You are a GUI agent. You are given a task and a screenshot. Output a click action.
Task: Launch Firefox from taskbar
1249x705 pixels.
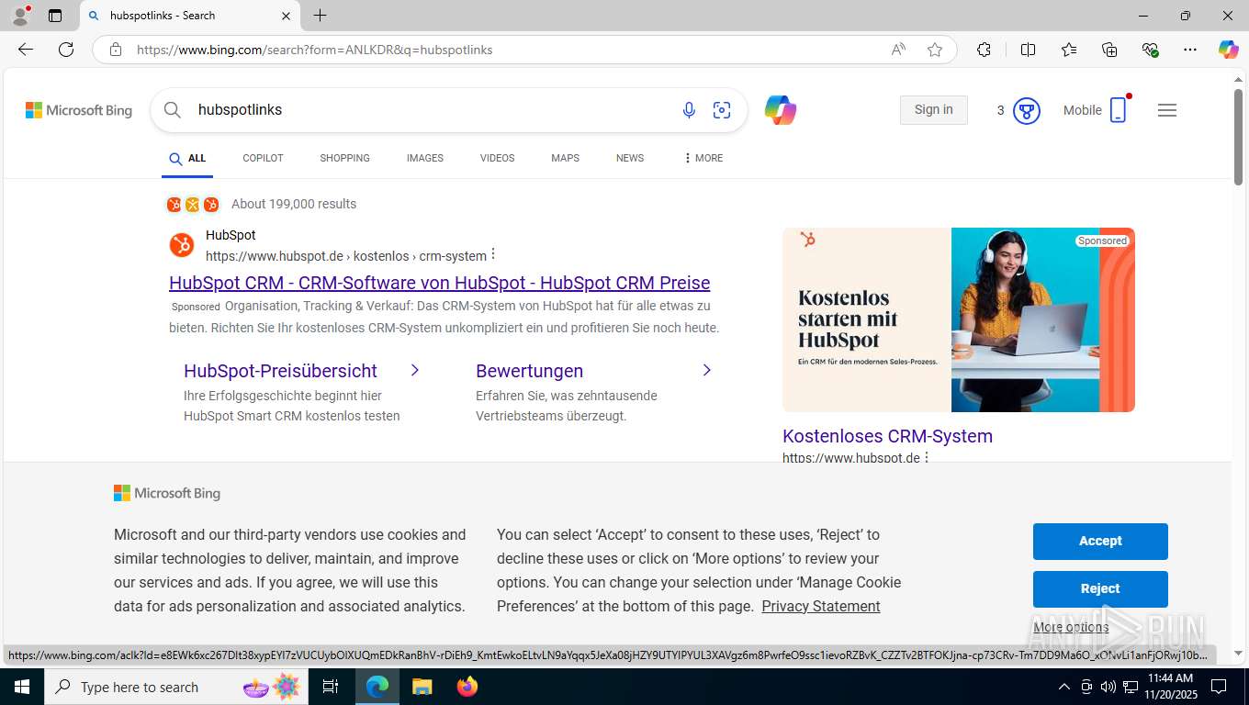(467, 687)
